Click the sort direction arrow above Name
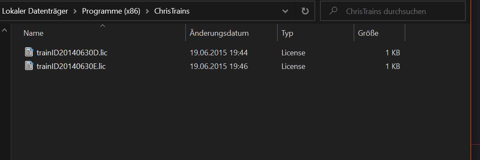Viewport: 480px width, 160px height. (x=103, y=26)
